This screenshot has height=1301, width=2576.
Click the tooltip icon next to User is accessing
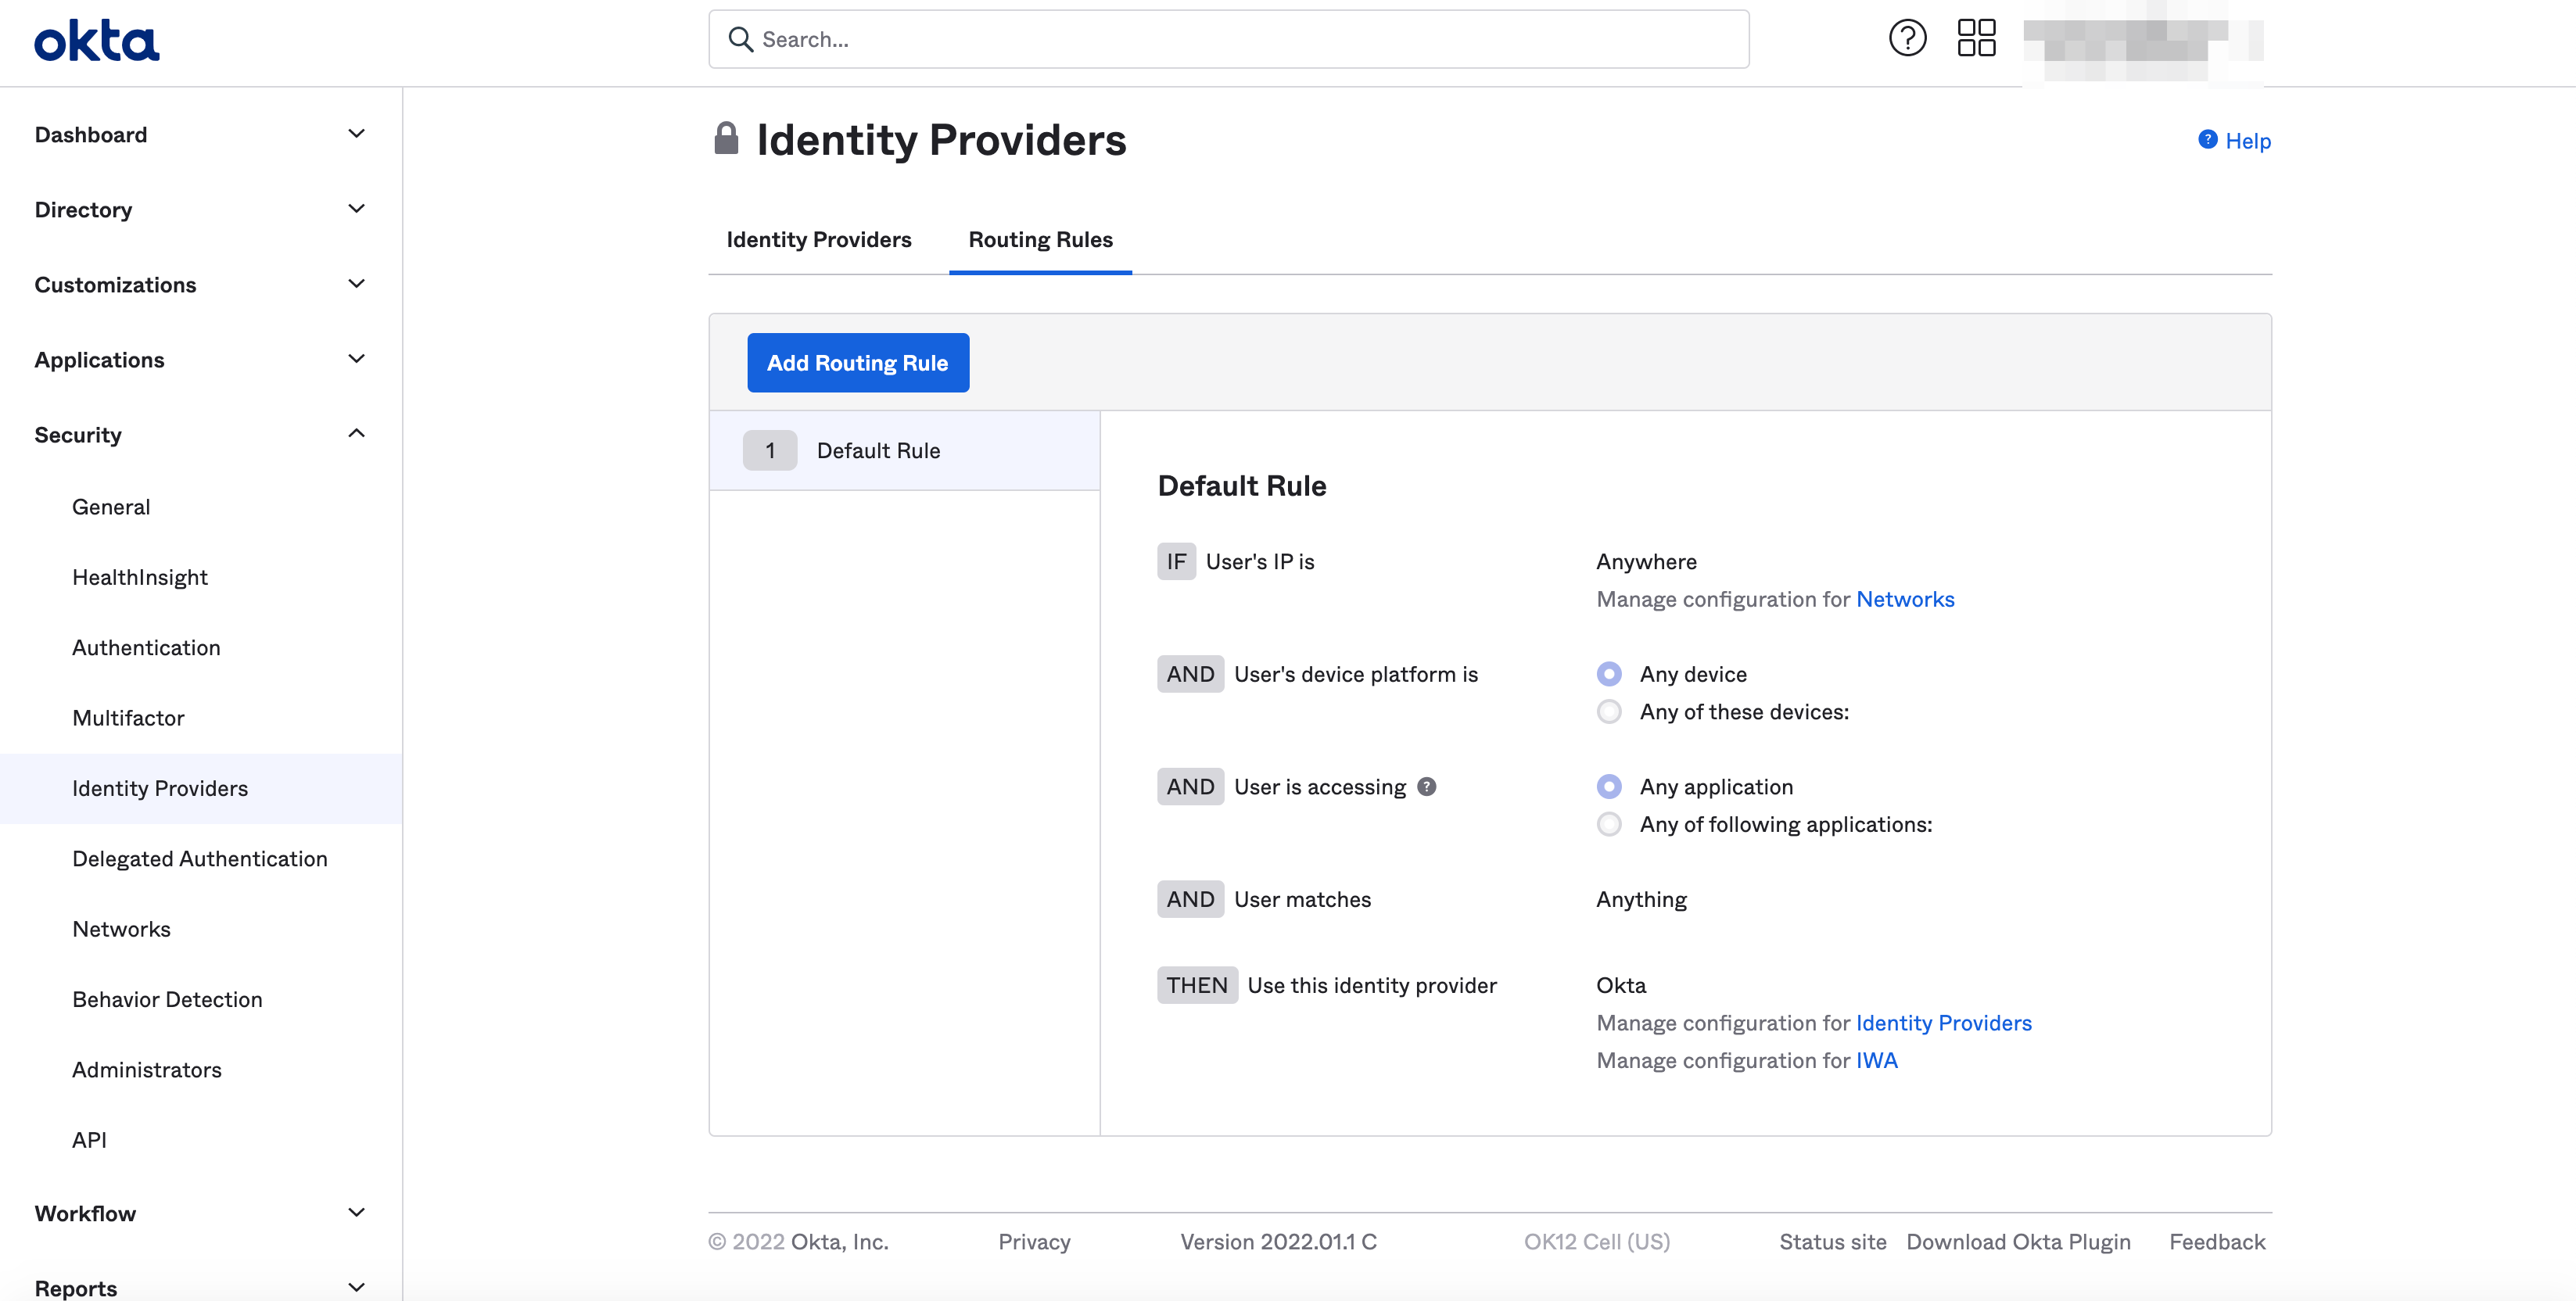click(1427, 787)
